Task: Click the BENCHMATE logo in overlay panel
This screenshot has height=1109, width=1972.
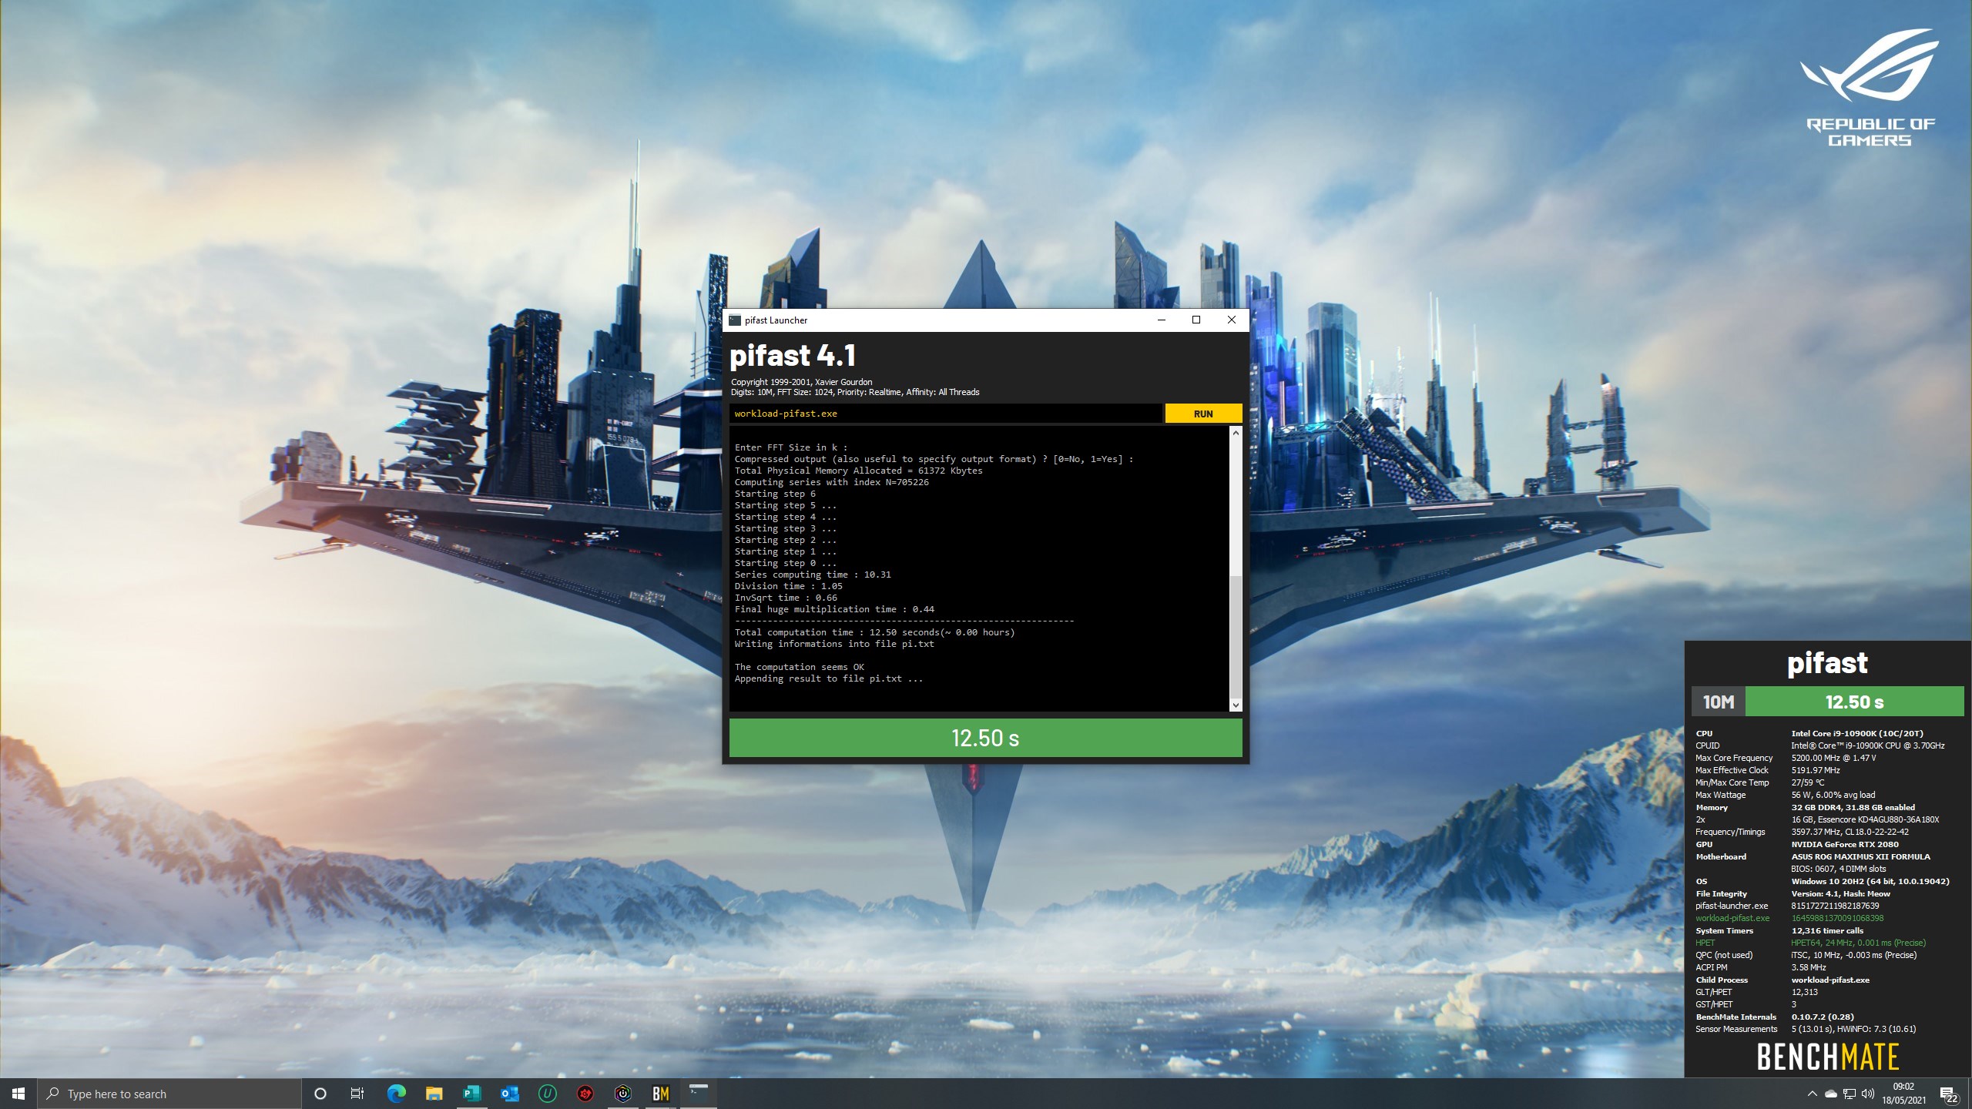Action: (x=1827, y=1057)
